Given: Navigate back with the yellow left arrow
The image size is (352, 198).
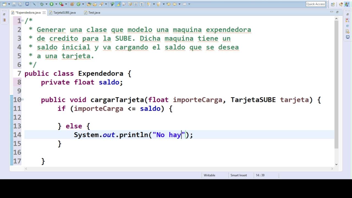Looking at the screenshot, I should pyautogui.click(x=174, y=4).
